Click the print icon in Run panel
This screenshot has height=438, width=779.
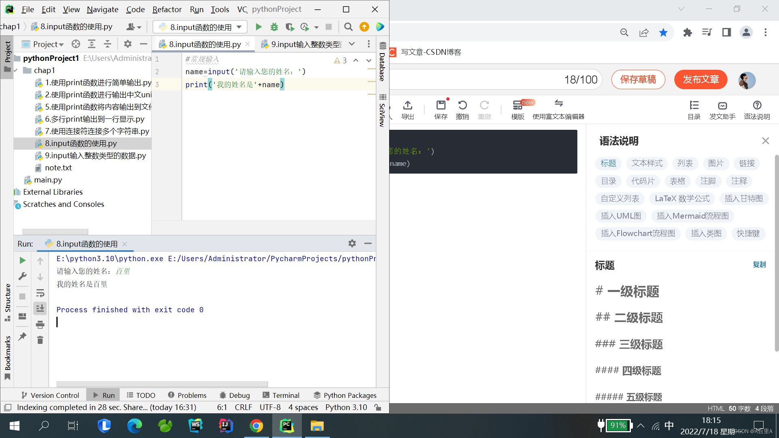[x=40, y=324]
